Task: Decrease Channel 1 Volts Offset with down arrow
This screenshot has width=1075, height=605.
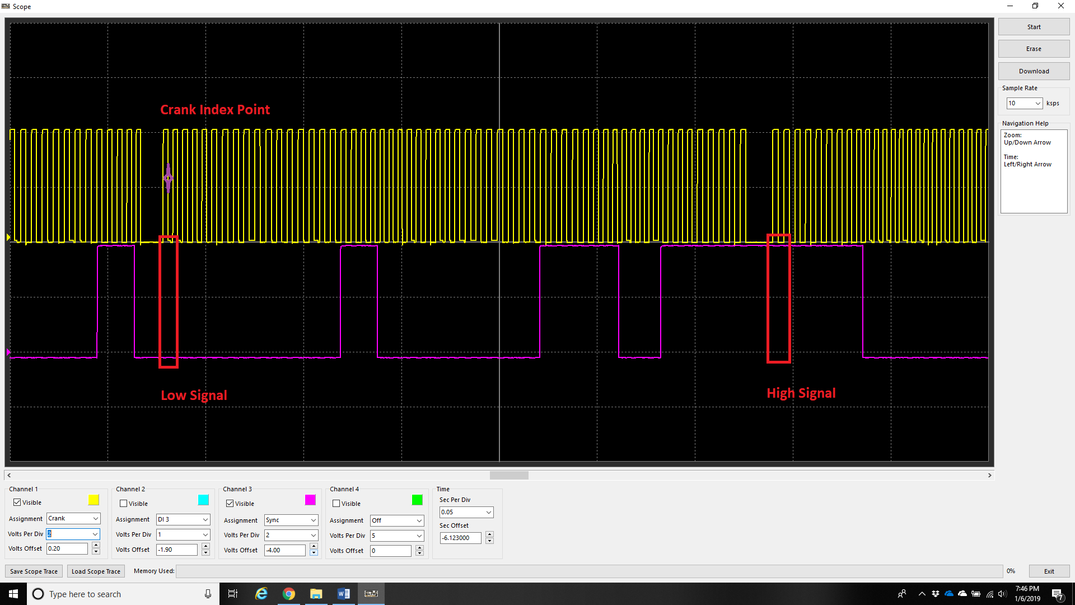Action: coord(96,552)
